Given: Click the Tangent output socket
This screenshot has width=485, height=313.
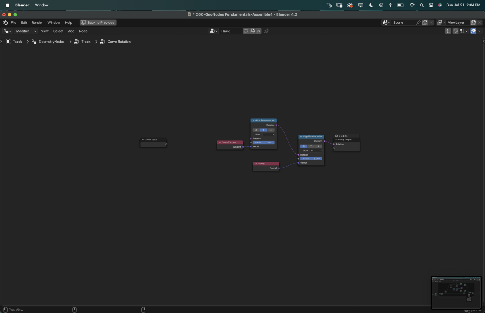Looking at the screenshot, I should [243, 147].
